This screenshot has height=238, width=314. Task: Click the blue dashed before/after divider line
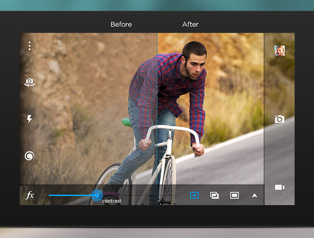[157, 119]
